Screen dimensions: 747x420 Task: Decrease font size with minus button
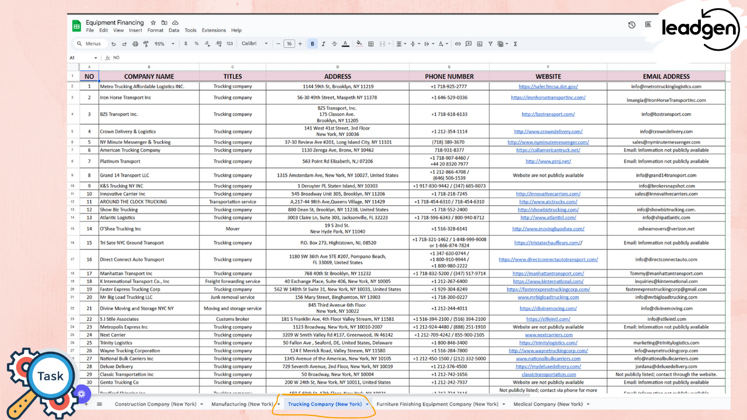[x=278, y=44]
